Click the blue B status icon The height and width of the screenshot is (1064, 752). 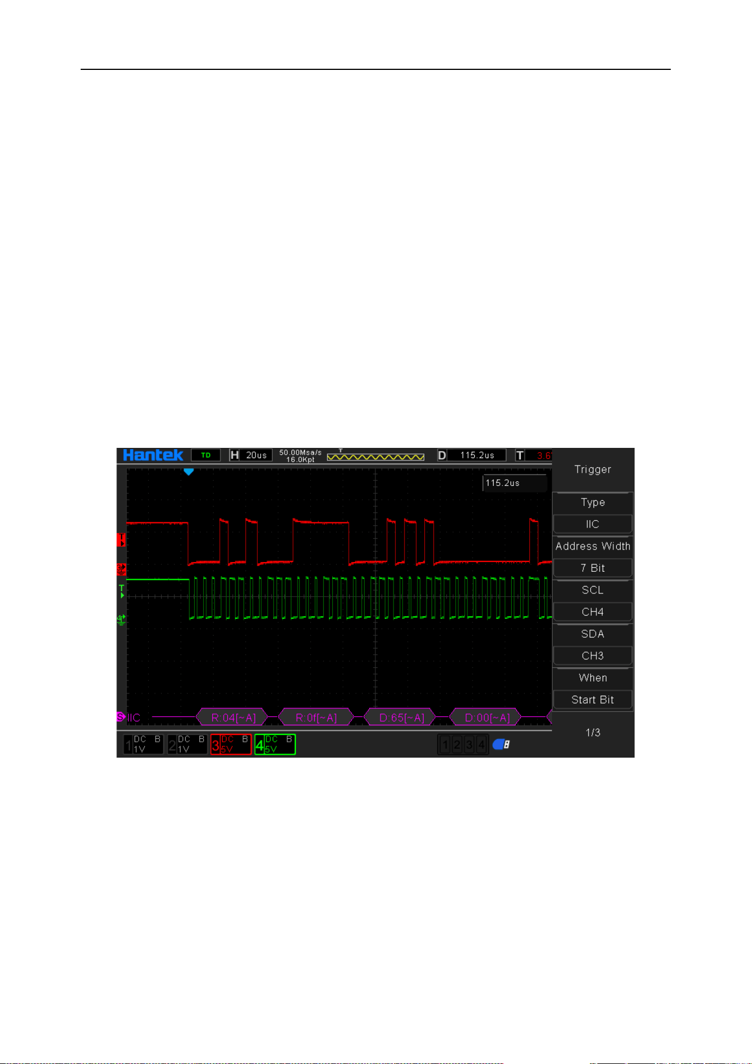[x=501, y=744]
